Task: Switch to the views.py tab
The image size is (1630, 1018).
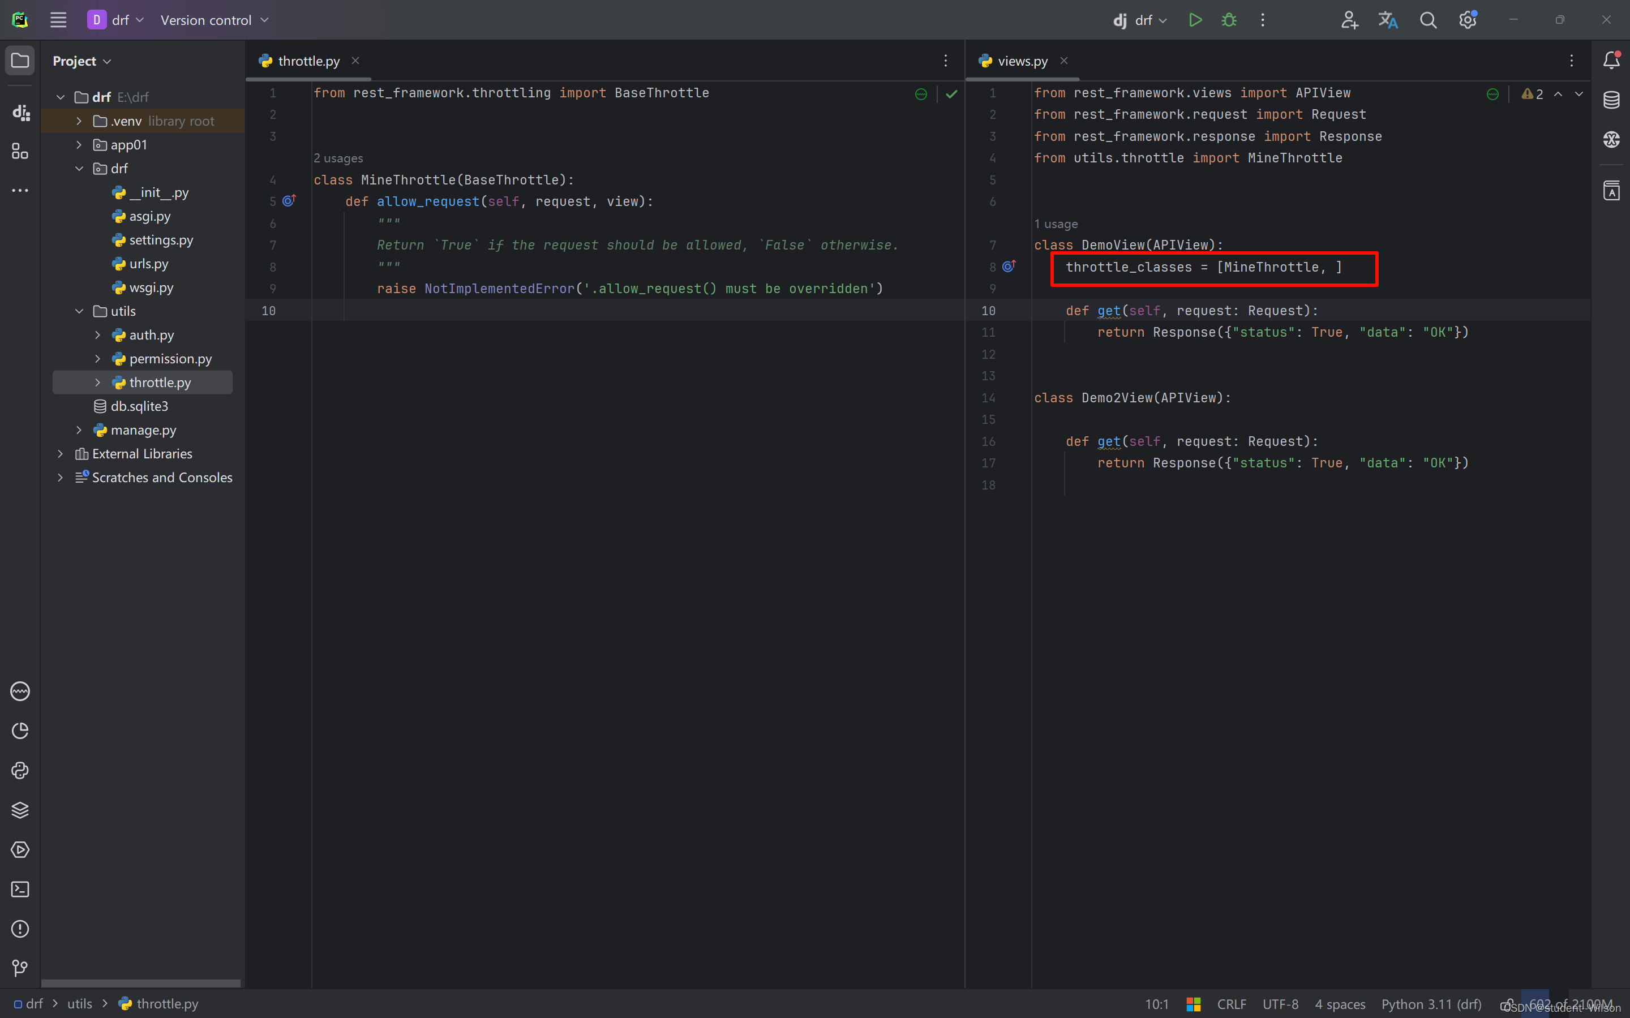Action: click(1022, 61)
